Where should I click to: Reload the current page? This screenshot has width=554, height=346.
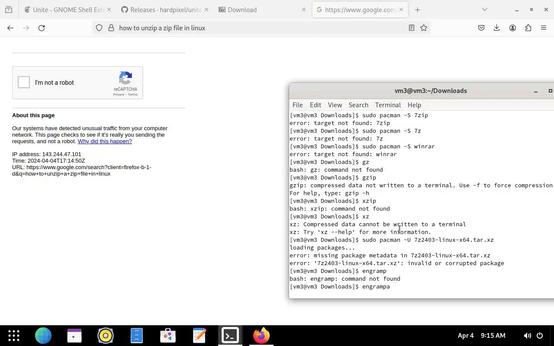(x=42, y=28)
